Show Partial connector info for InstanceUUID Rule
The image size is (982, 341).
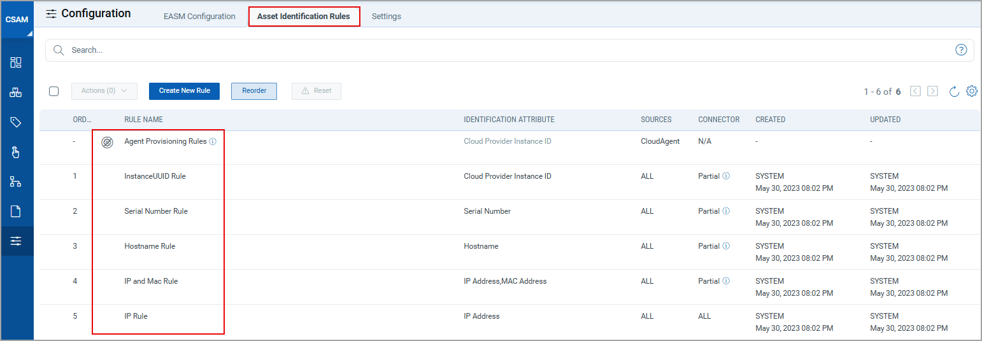coord(726,176)
